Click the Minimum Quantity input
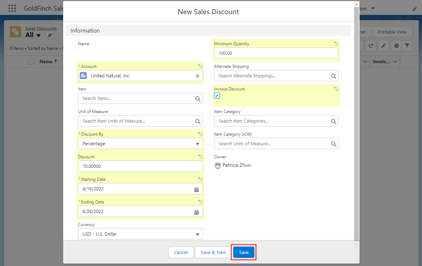This screenshot has width=422, height=266. [x=276, y=53]
